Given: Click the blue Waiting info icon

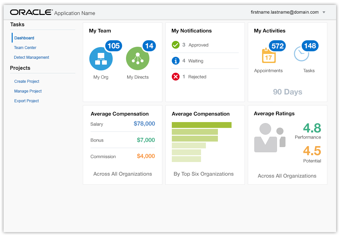Looking at the screenshot, I should (x=176, y=61).
